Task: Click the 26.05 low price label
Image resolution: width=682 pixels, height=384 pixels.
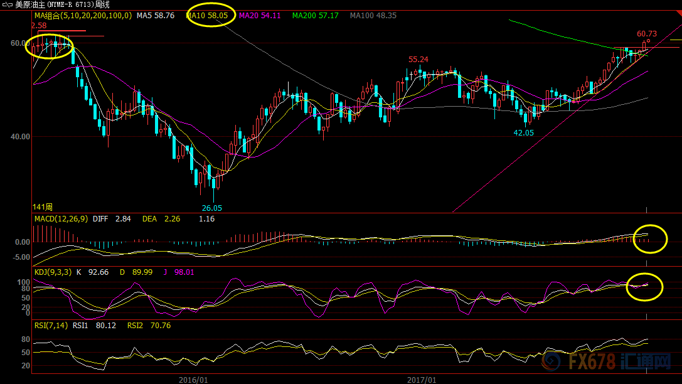Action: (211, 208)
